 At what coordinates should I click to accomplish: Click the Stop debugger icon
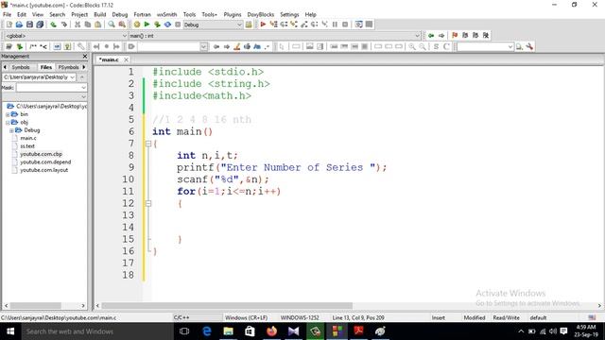click(345, 25)
